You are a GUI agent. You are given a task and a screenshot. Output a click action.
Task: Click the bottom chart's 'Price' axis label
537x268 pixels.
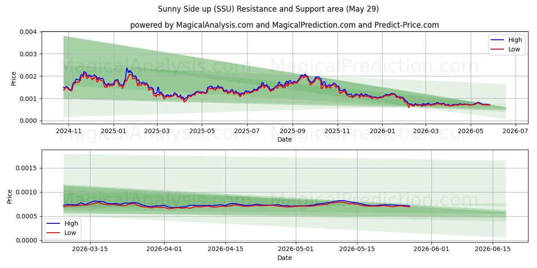pyautogui.click(x=10, y=196)
